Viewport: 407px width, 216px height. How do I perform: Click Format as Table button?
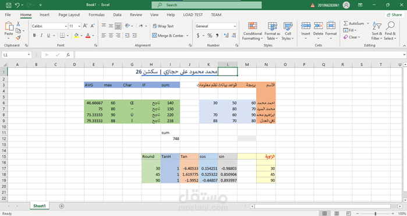(x=272, y=31)
